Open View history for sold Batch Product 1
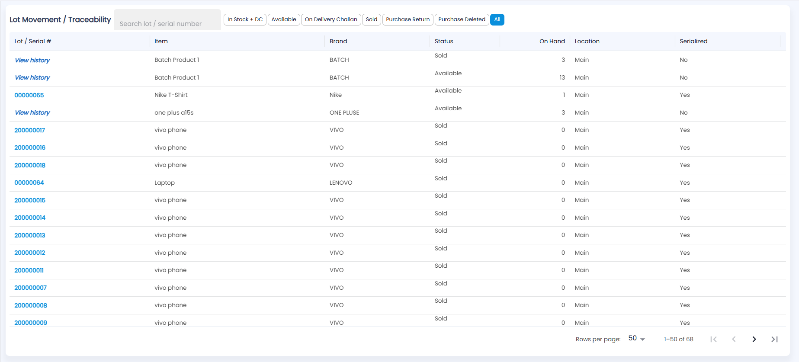Viewport: 799px width, 362px height. (x=32, y=60)
